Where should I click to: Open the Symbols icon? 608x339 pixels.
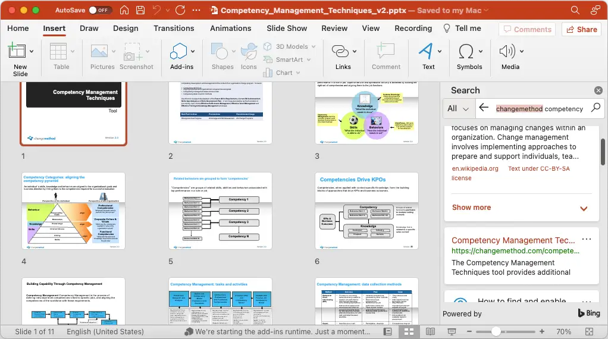[466, 51]
